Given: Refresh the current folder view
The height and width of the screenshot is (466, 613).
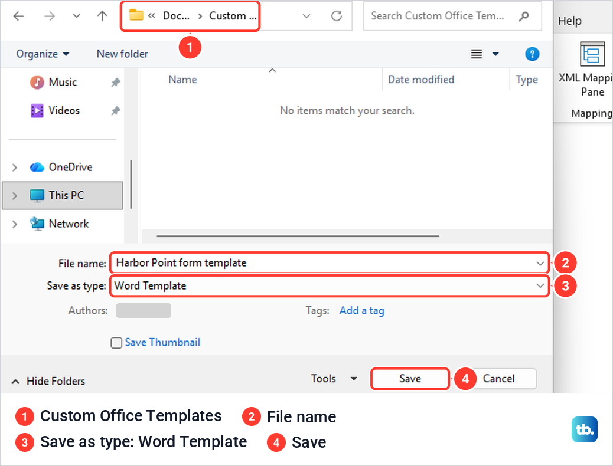Looking at the screenshot, I should coord(337,16).
